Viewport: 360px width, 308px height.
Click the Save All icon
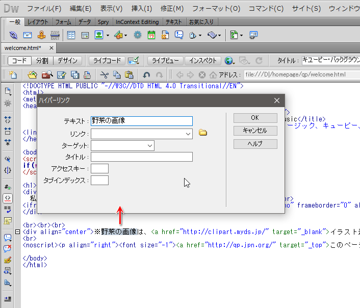click(x=75, y=74)
